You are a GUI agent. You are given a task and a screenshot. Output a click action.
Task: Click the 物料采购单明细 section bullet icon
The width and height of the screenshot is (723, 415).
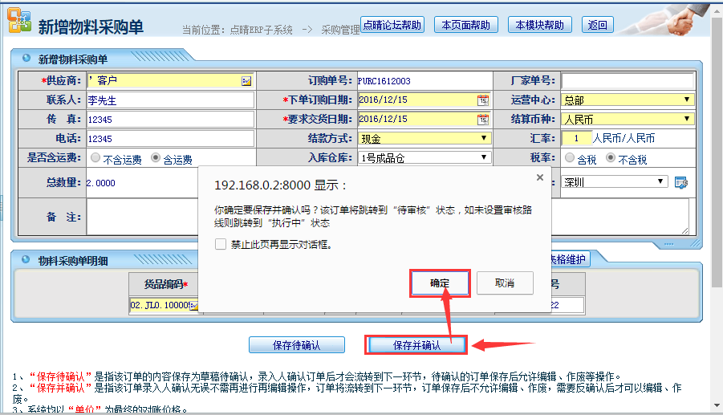coord(26,259)
